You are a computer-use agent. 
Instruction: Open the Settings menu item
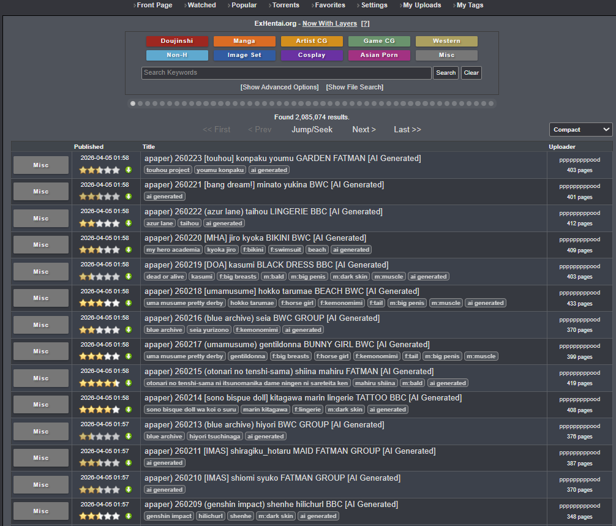pyautogui.click(x=374, y=5)
